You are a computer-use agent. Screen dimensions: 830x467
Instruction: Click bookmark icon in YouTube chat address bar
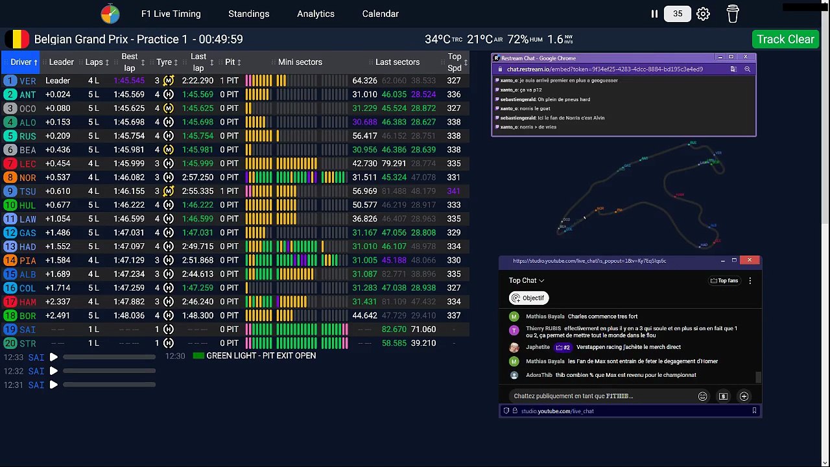coord(754,411)
